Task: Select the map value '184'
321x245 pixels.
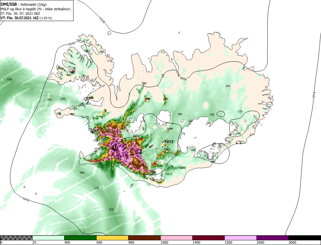Action: 180,114
